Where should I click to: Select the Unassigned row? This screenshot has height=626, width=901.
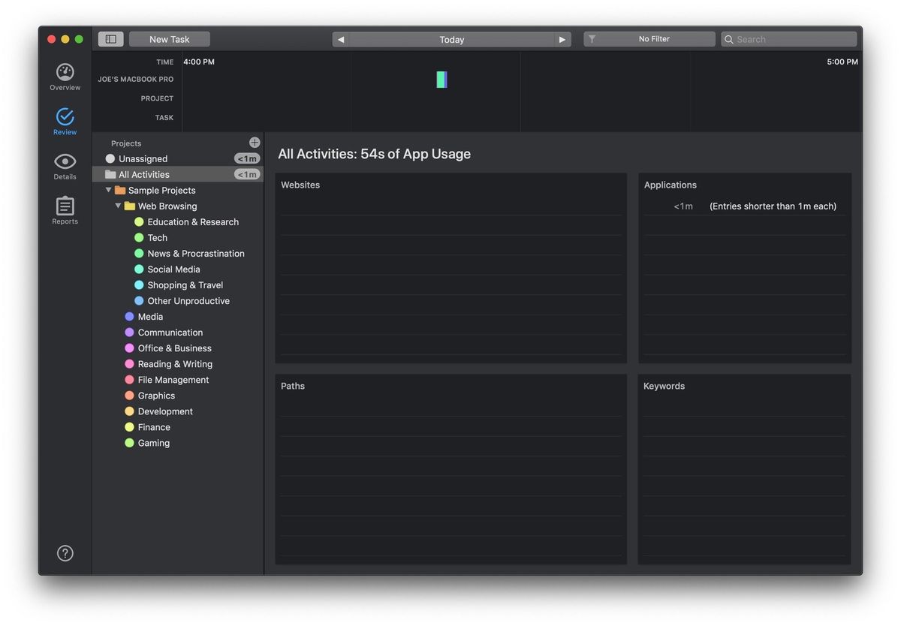(178, 158)
